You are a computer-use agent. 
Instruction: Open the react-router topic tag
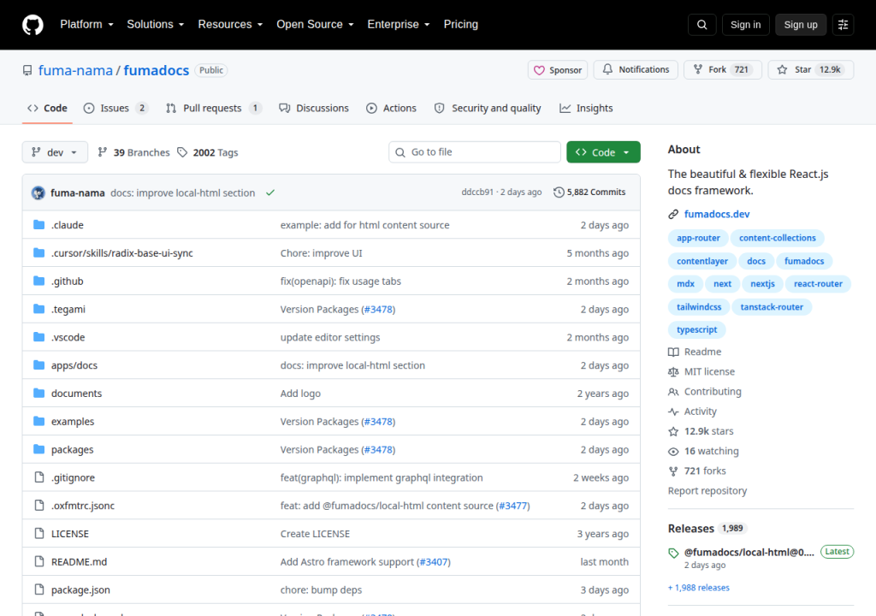818,283
